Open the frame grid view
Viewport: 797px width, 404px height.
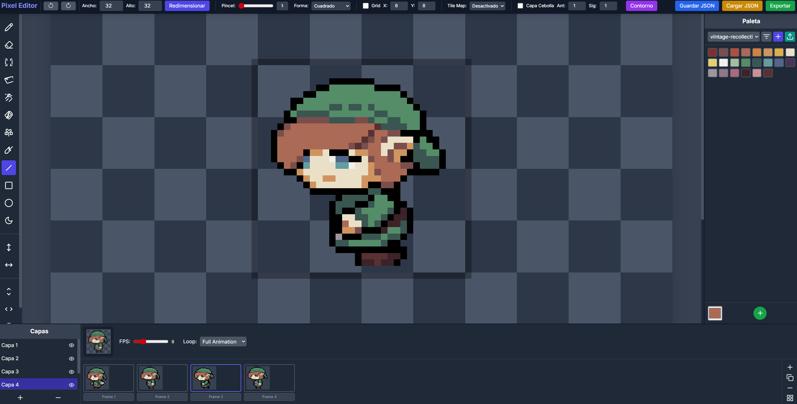[x=790, y=398]
